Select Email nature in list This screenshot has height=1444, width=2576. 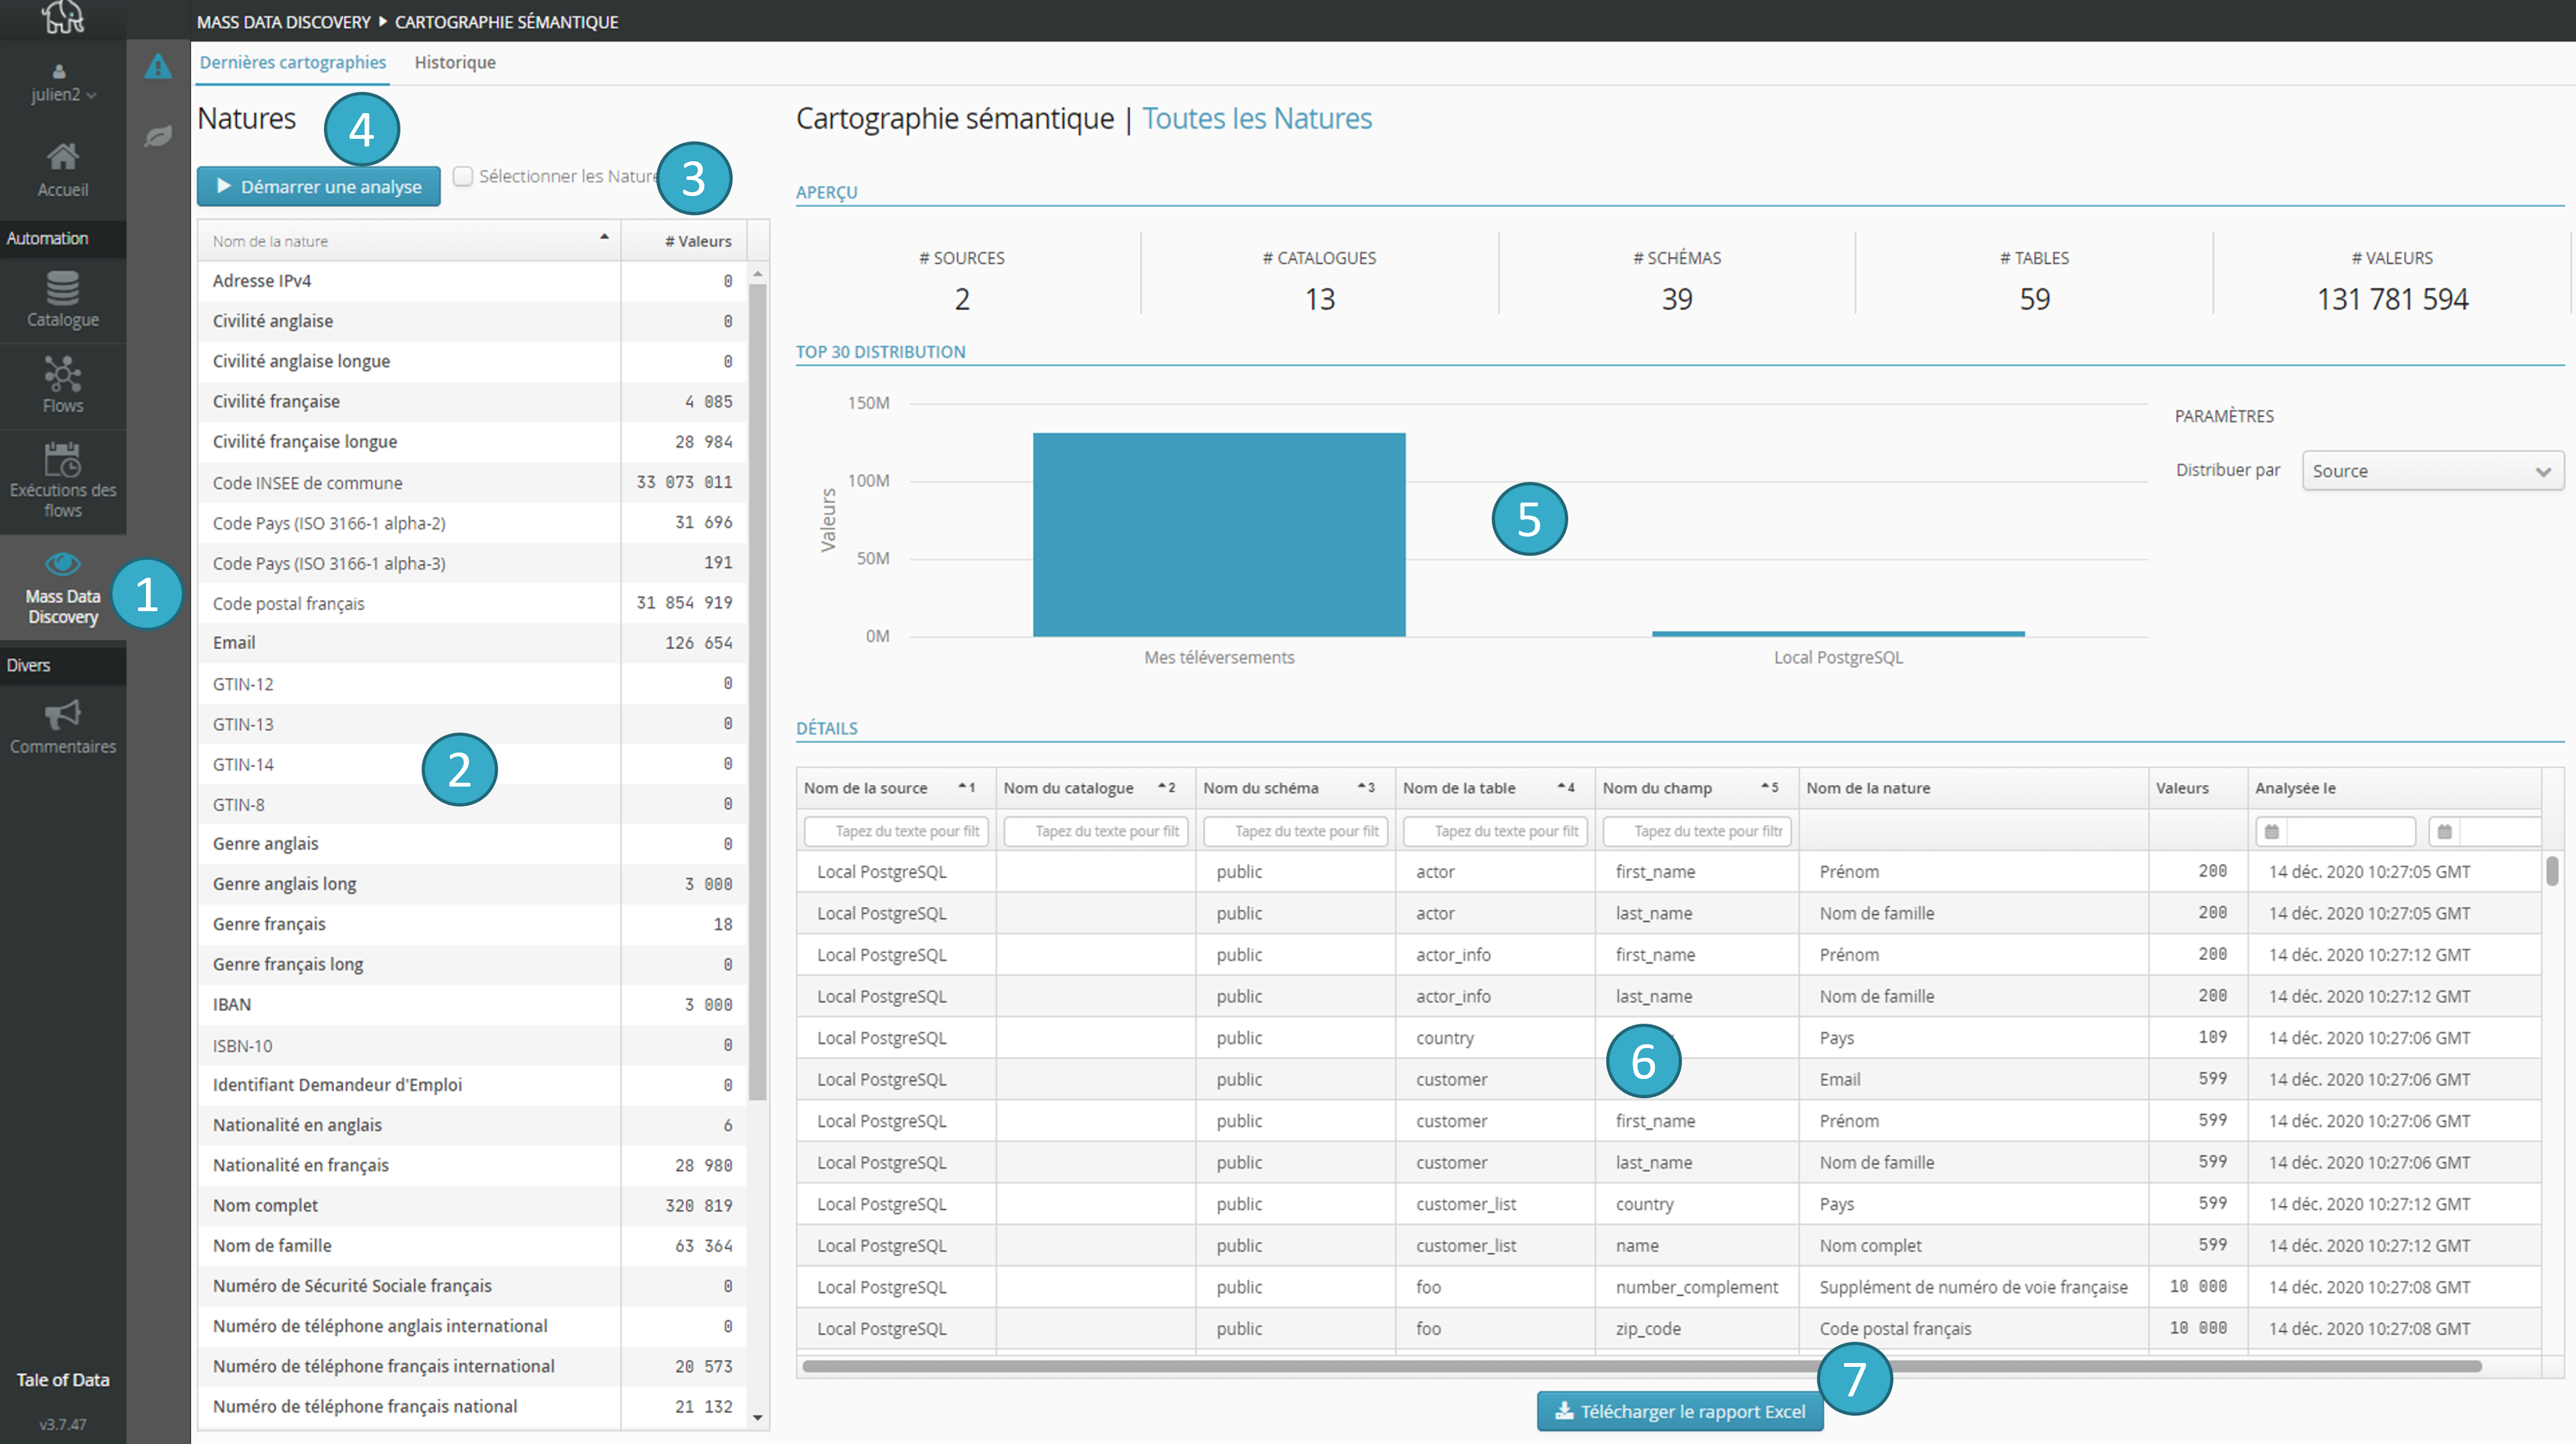[472, 643]
